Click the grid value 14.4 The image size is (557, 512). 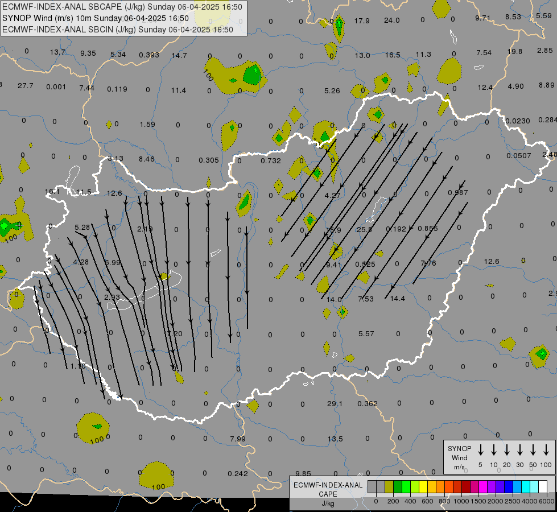[398, 299]
